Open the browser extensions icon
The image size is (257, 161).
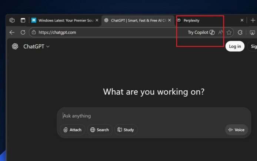click(x=240, y=33)
